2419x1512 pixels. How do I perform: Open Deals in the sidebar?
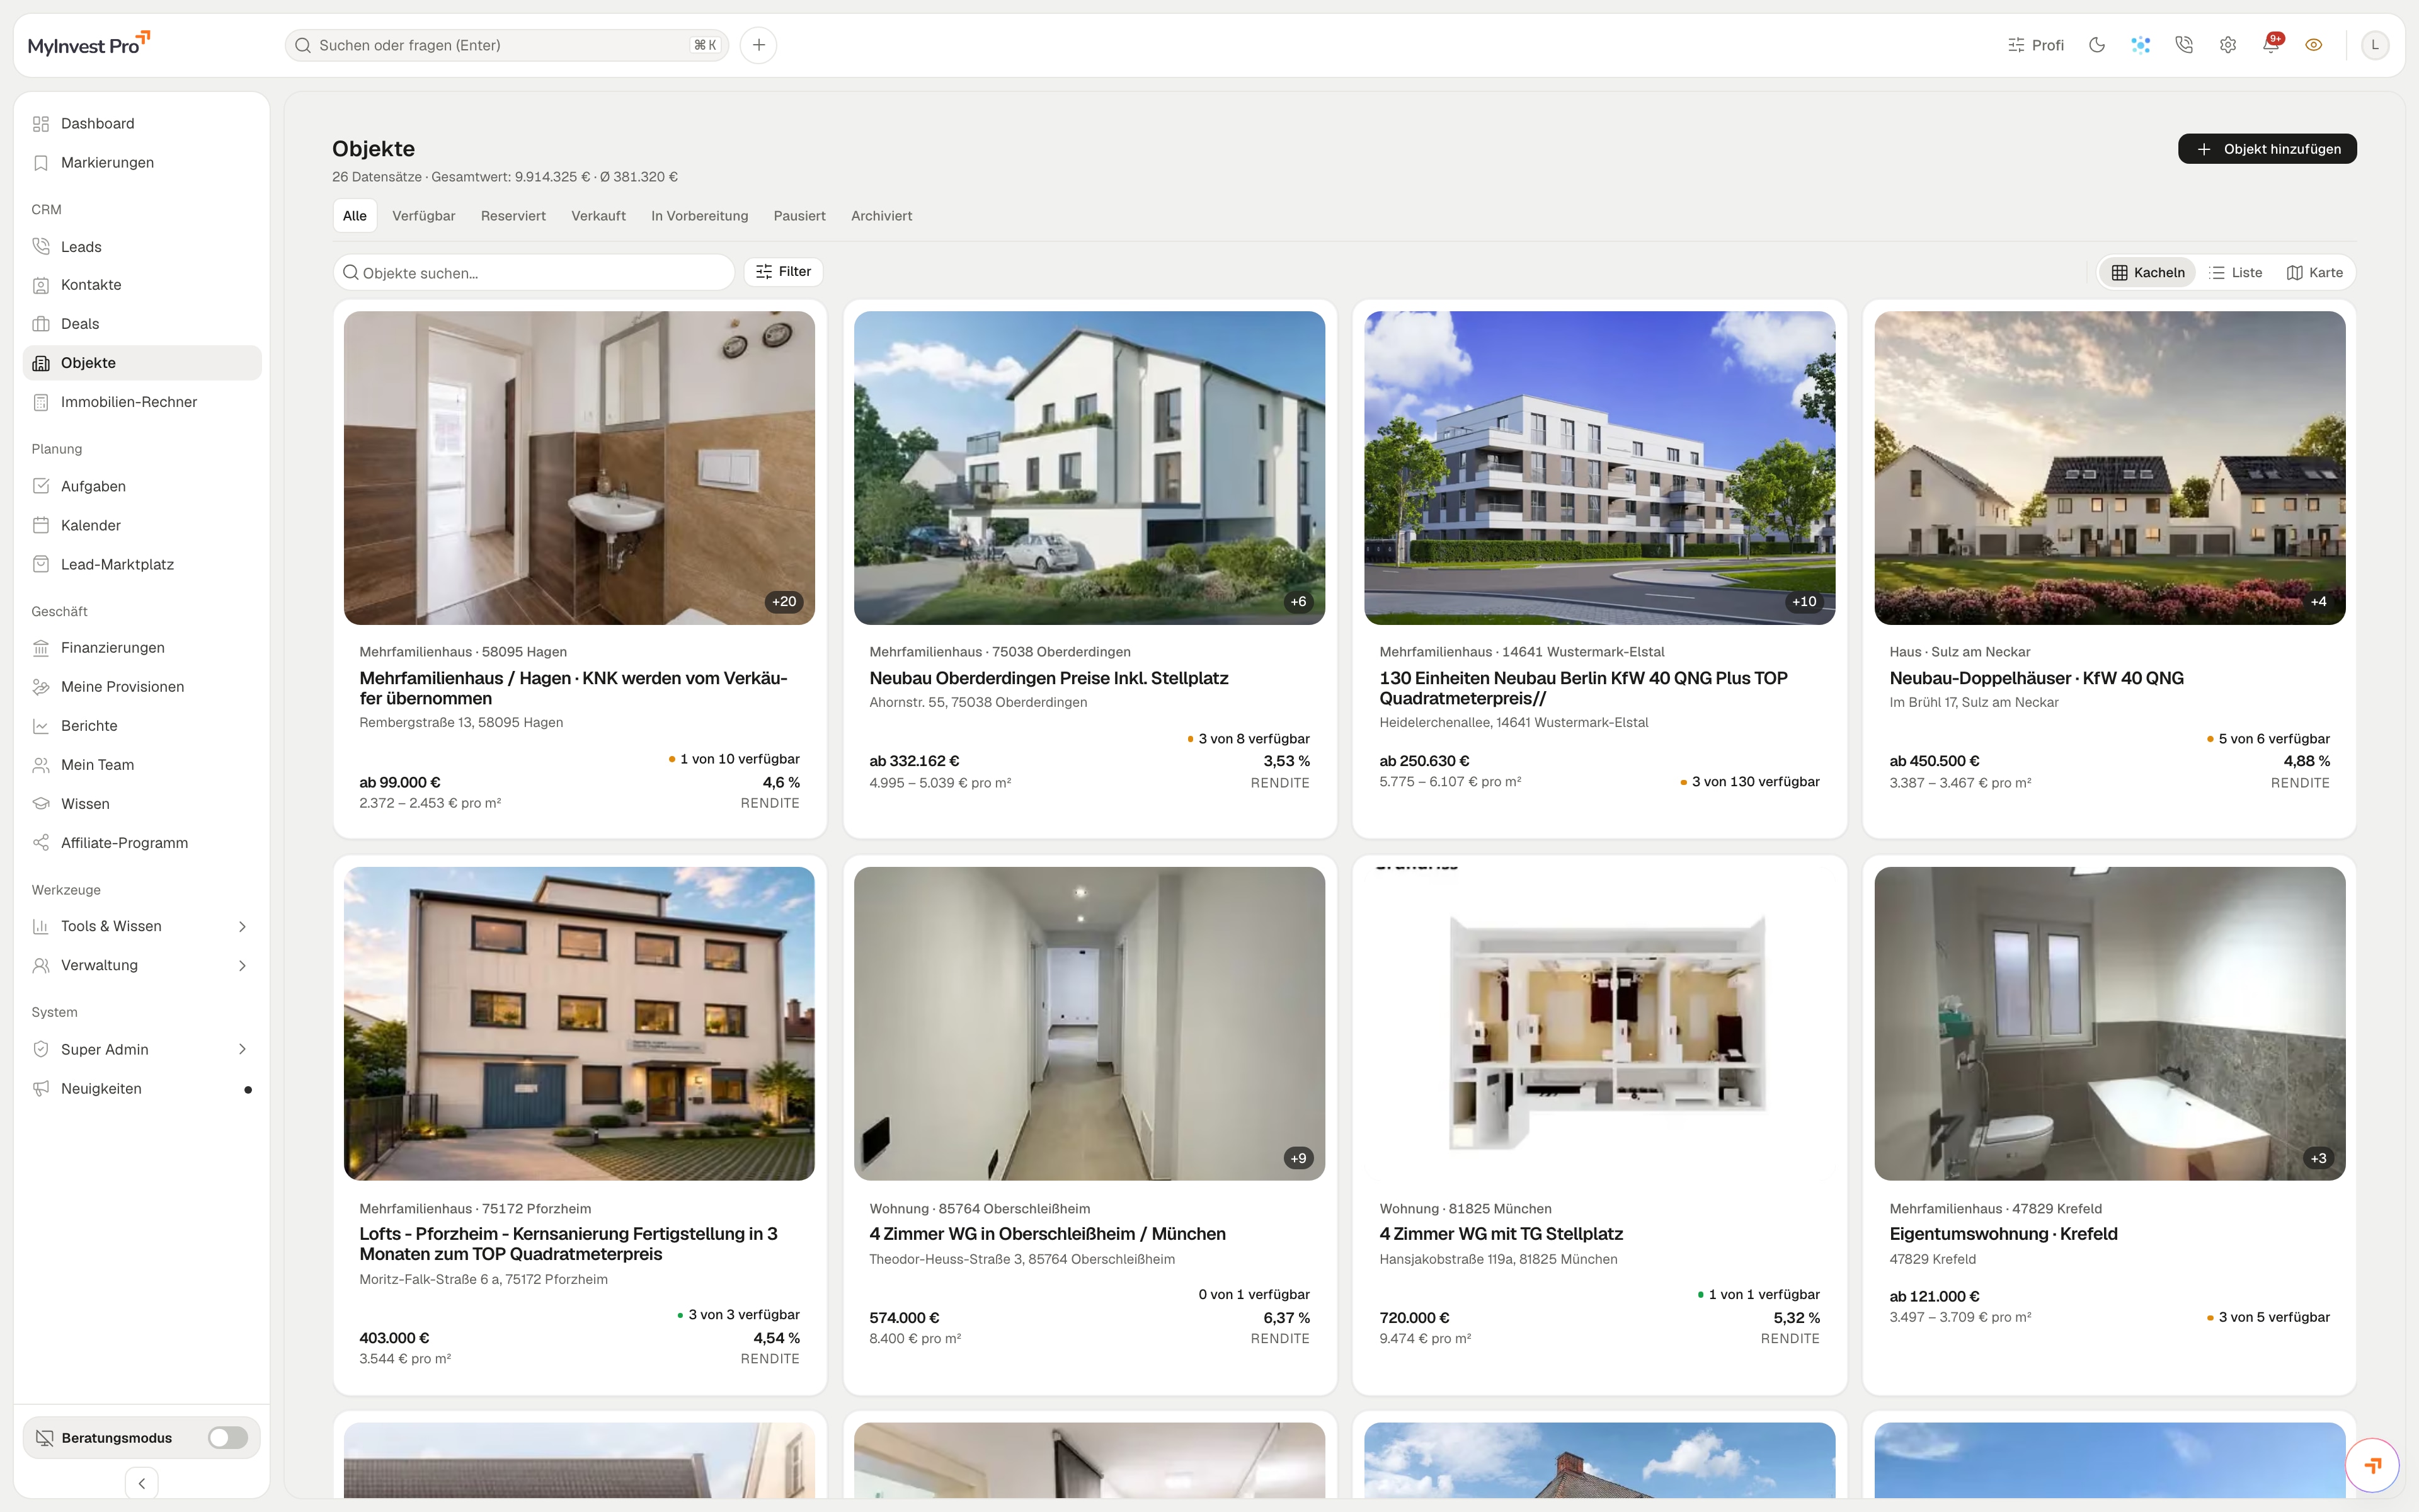pyautogui.click(x=142, y=324)
